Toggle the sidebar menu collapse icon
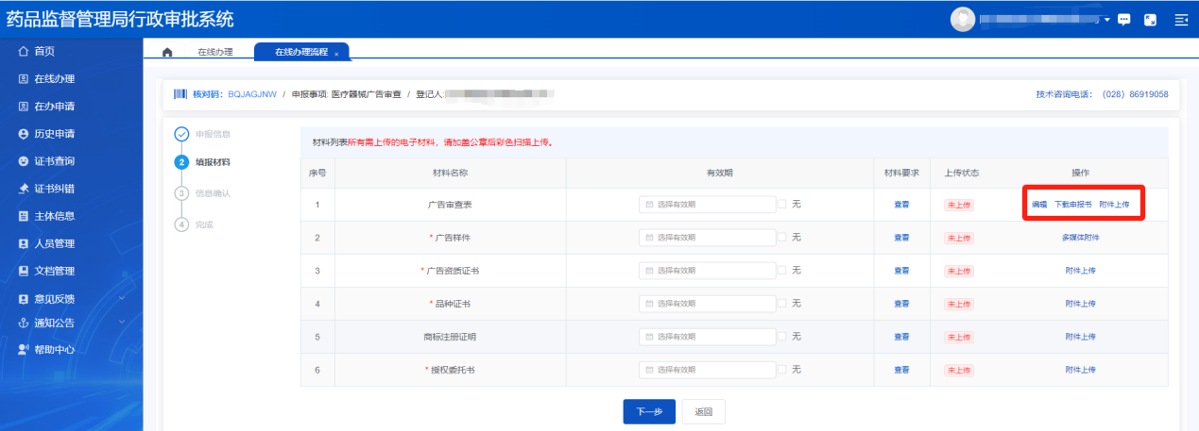 (x=1180, y=20)
